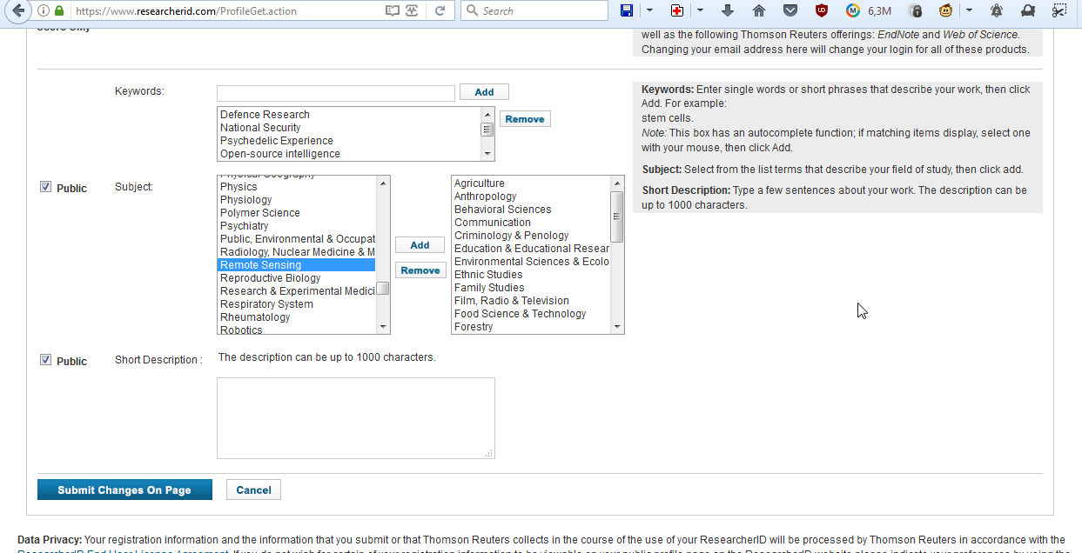
Task: Click the dark car-shaped toolbar icon
Action: point(1028,10)
